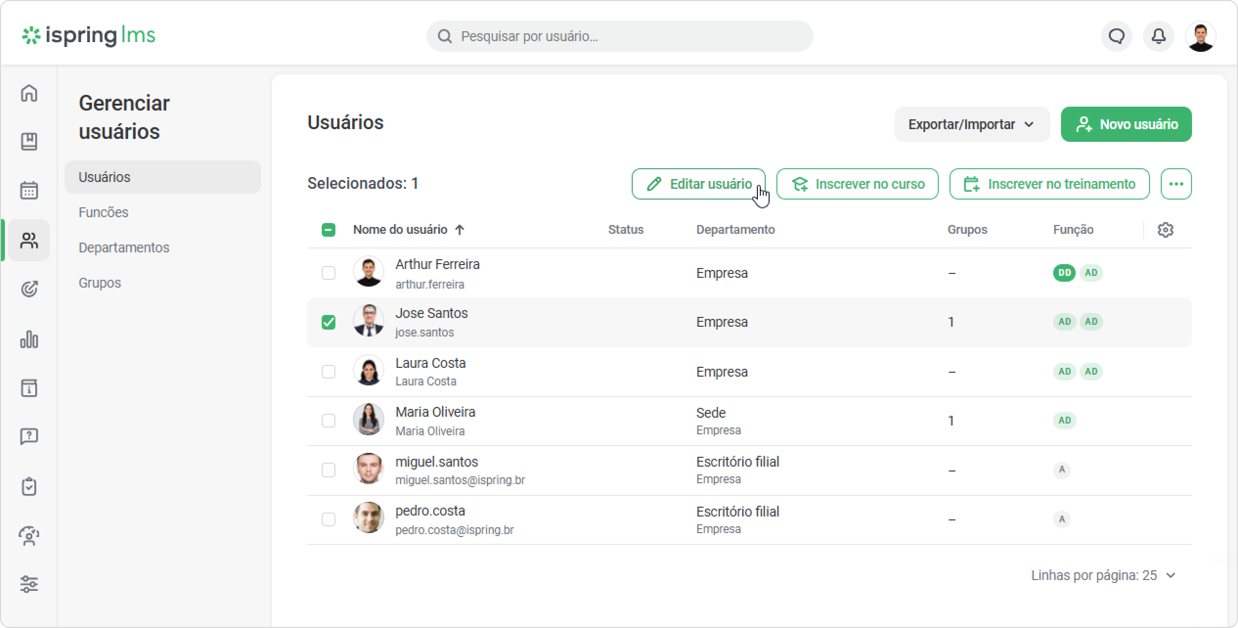Expand Exportar/Importar dropdown

[x=972, y=124]
